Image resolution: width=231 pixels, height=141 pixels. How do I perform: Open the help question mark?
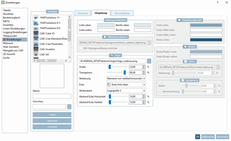217,2
